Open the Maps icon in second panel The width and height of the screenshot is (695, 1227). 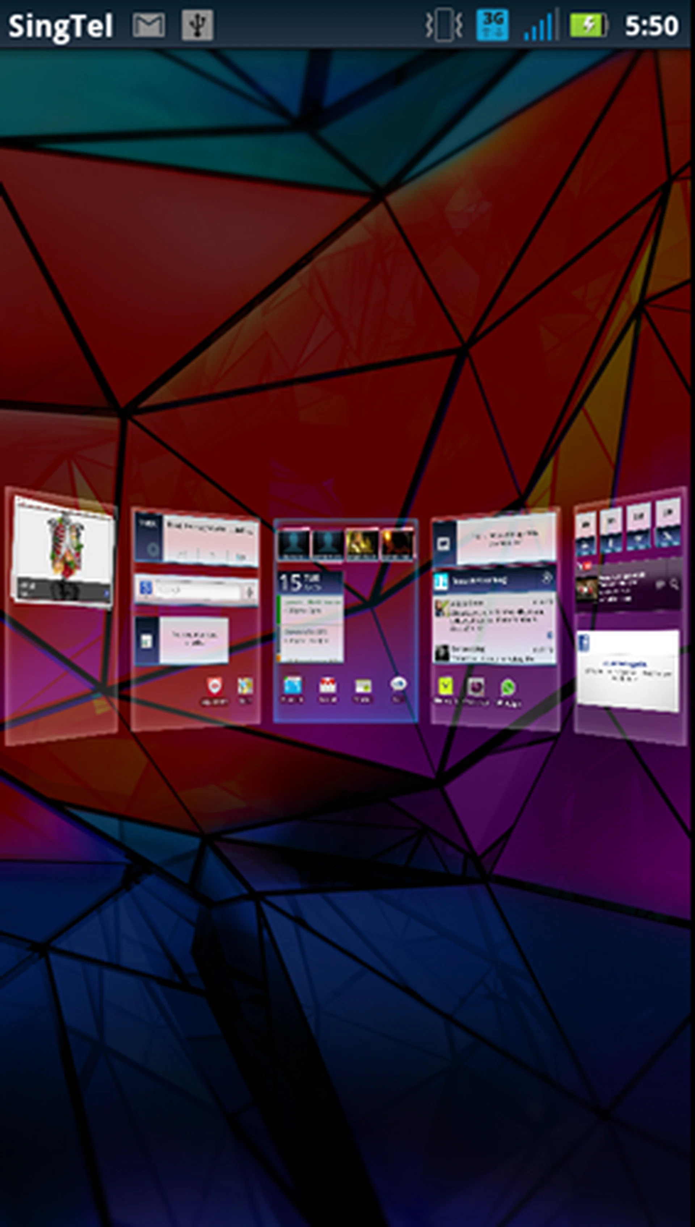click(245, 687)
